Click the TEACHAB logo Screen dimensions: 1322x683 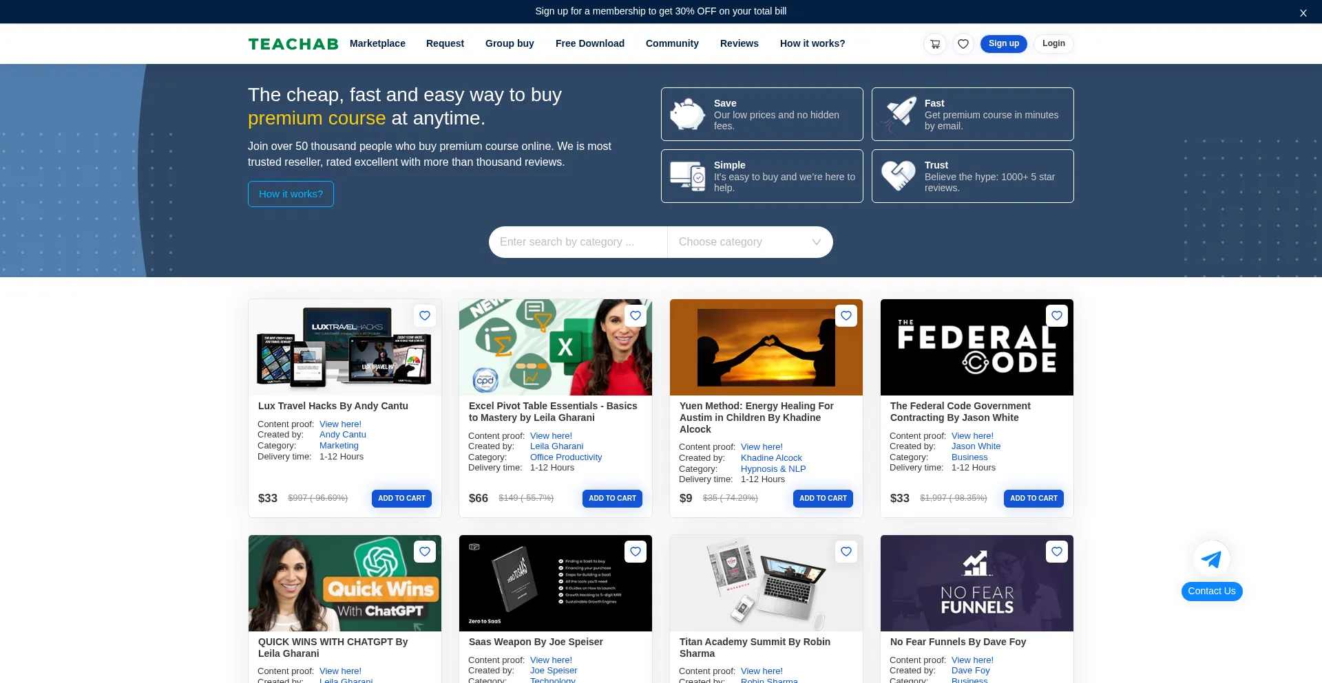click(x=293, y=44)
